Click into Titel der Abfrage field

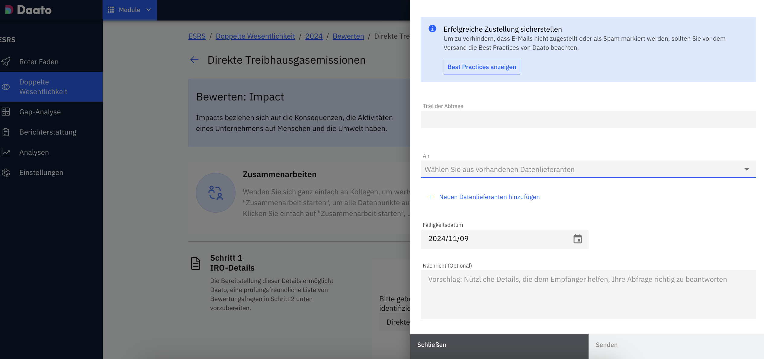[588, 119]
